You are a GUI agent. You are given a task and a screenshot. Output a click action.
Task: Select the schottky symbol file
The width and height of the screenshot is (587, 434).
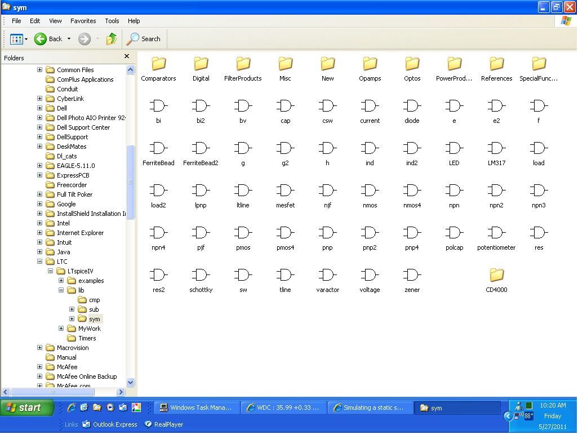click(201, 281)
